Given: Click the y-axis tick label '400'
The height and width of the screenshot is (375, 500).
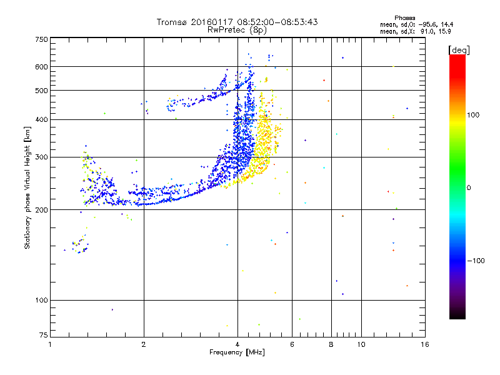Looking at the screenshot, I should coord(41,119).
